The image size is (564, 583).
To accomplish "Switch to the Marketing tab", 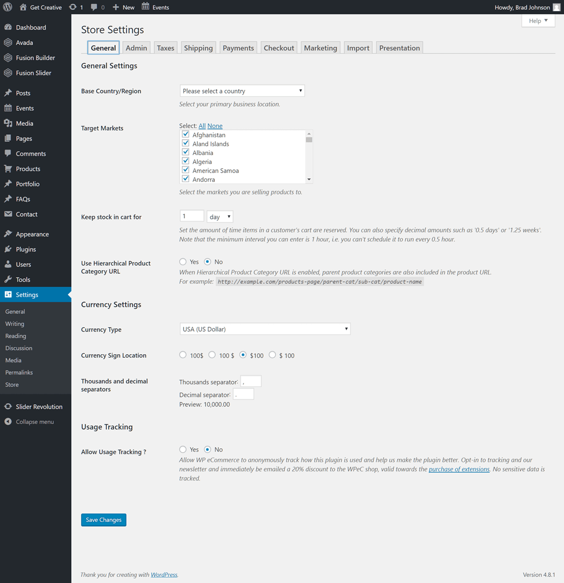I will click(x=321, y=48).
